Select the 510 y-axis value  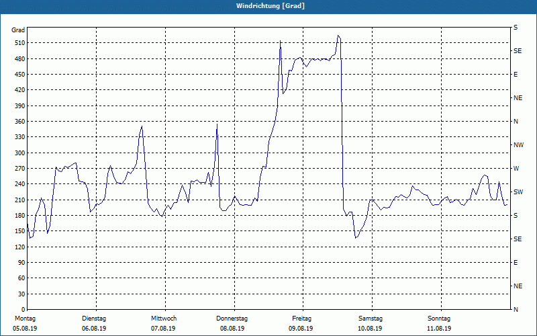click(x=20, y=43)
